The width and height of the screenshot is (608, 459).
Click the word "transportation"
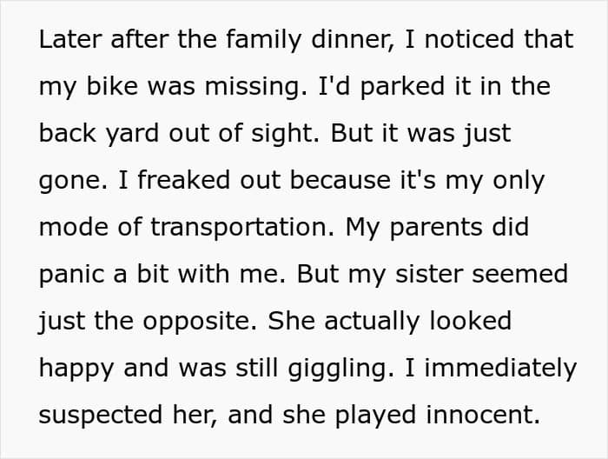(x=239, y=229)
